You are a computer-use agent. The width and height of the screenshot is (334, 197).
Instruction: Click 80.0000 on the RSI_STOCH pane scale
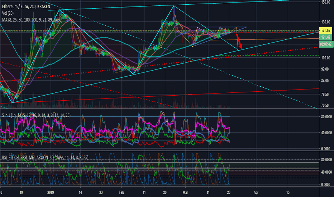pos(326,159)
